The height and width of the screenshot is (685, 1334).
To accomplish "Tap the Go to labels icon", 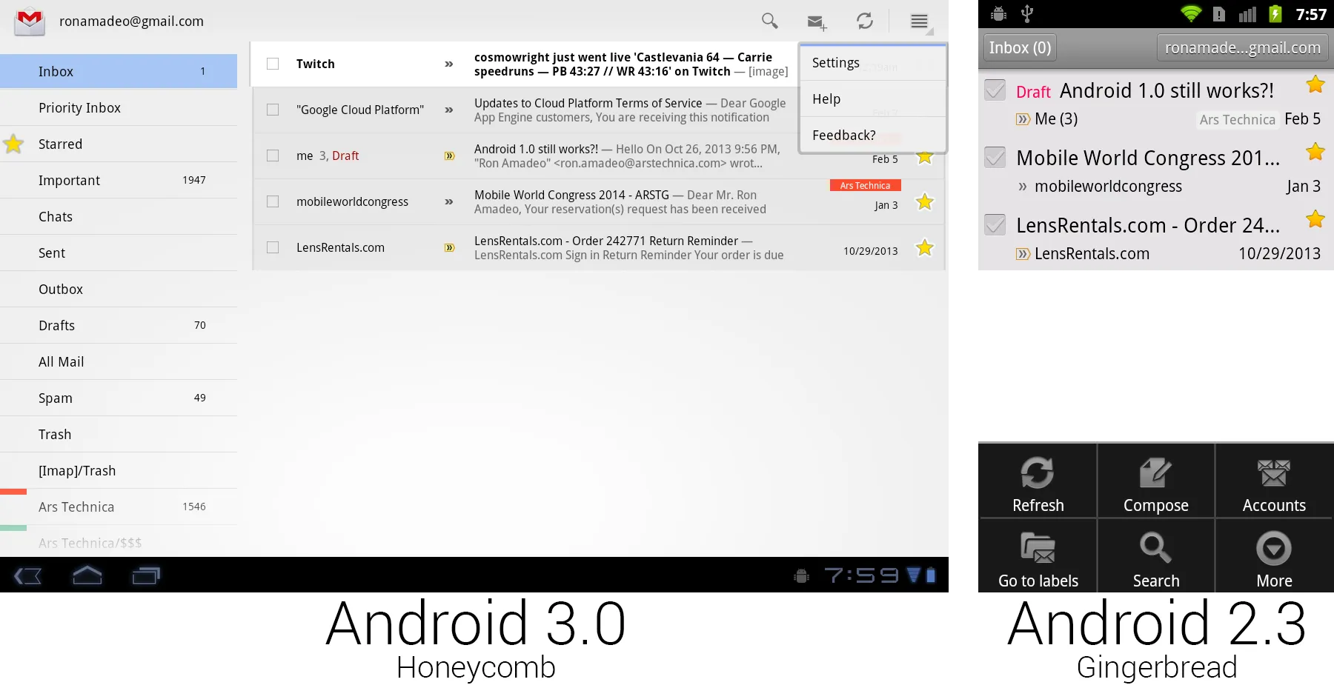I will pyautogui.click(x=1037, y=557).
